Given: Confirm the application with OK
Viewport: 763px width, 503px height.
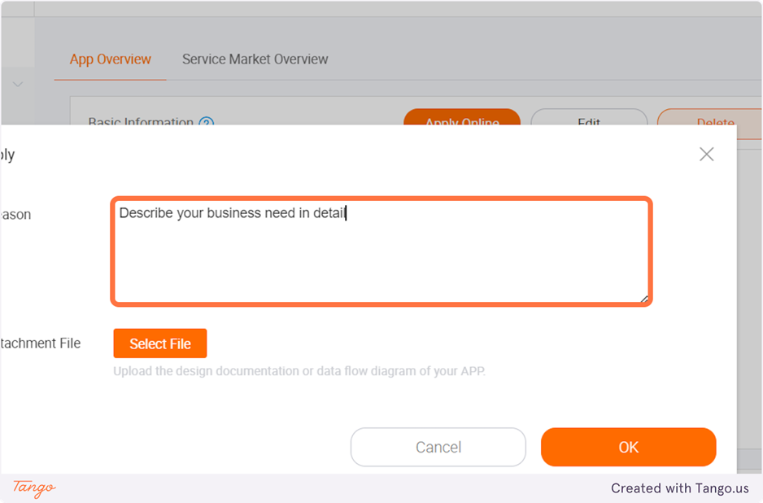Looking at the screenshot, I should (x=628, y=447).
